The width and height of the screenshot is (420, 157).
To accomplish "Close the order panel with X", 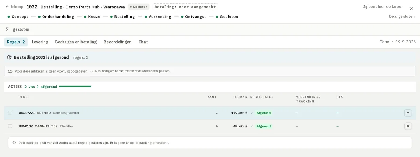I will [411, 9].
